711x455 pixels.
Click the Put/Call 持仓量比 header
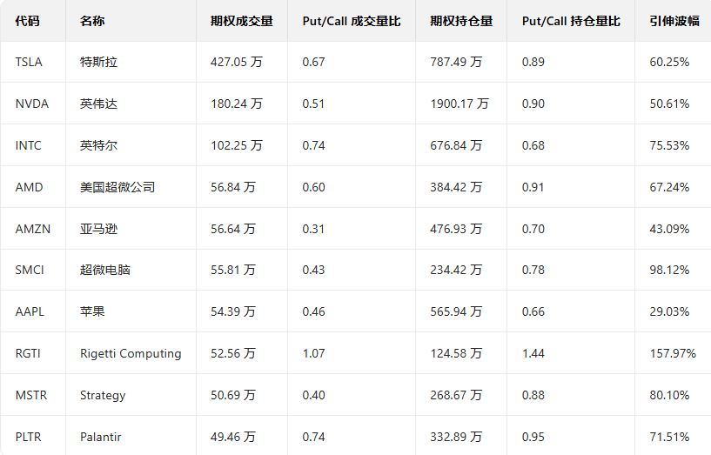coord(571,21)
